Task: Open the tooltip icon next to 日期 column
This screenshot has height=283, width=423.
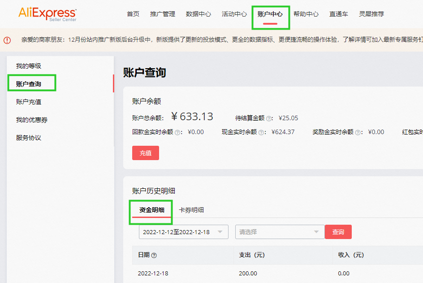Action: click(154, 255)
